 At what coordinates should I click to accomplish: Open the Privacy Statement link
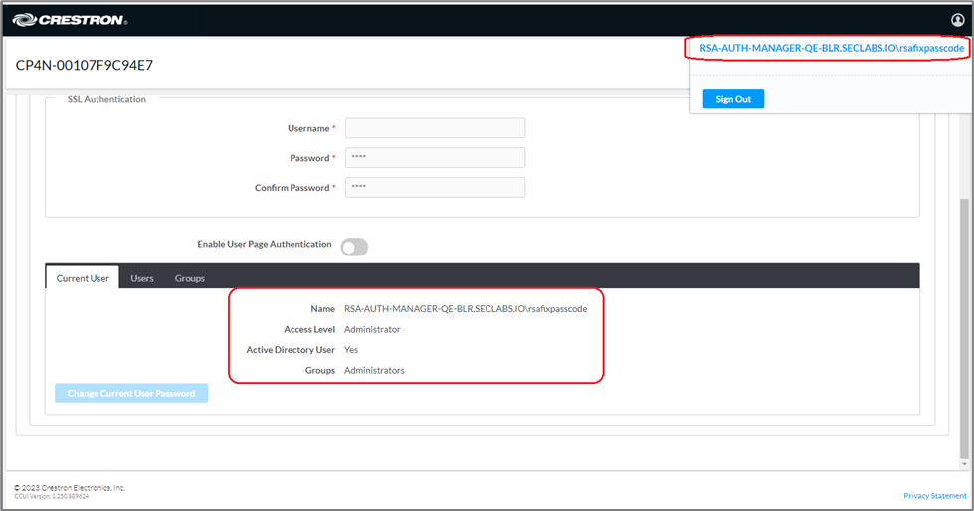point(934,495)
